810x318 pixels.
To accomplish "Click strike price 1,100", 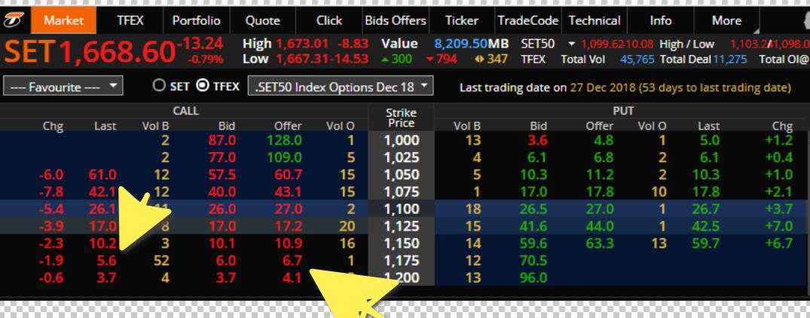I will pos(402,209).
